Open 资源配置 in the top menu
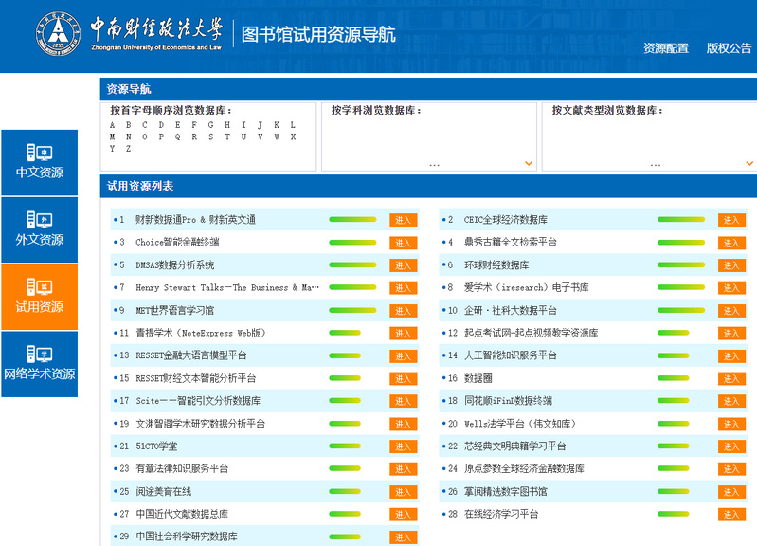Image resolution: width=757 pixels, height=546 pixels. click(x=665, y=48)
